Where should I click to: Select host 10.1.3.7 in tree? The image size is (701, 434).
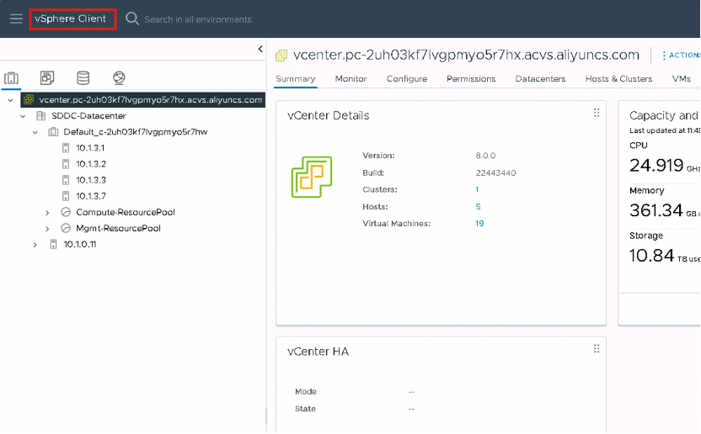click(90, 196)
